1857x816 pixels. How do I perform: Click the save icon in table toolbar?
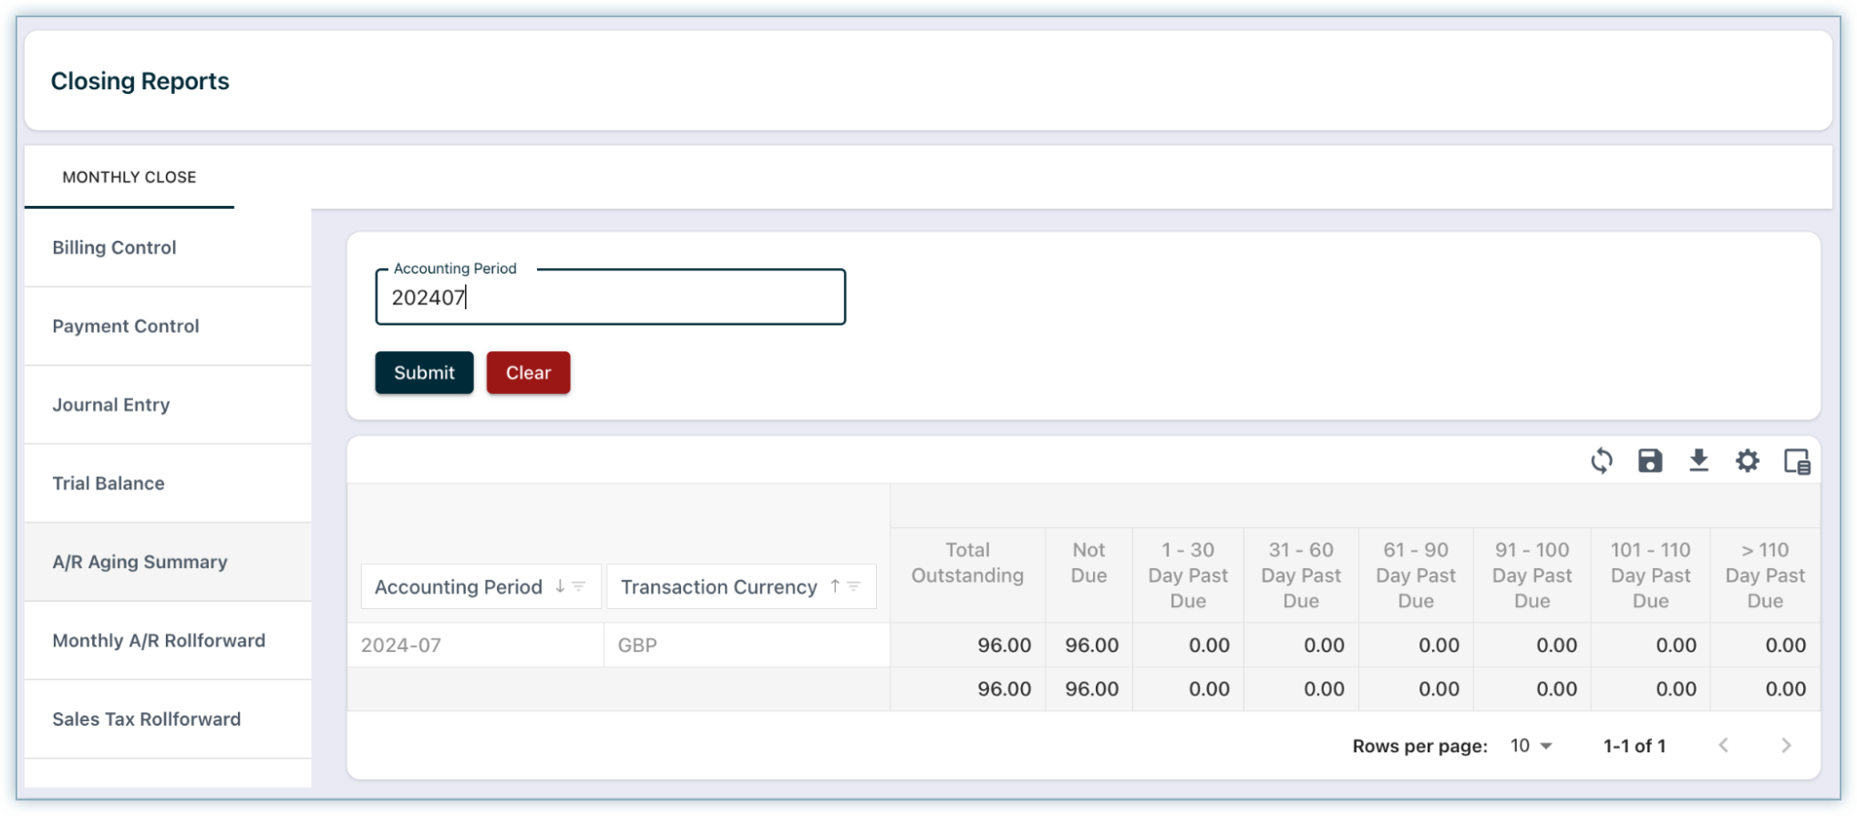pos(1649,461)
